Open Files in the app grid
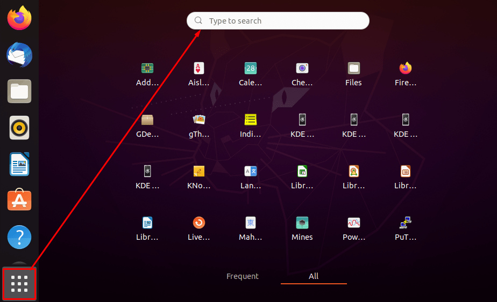Screen dimensions: 497x302 tap(354, 75)
